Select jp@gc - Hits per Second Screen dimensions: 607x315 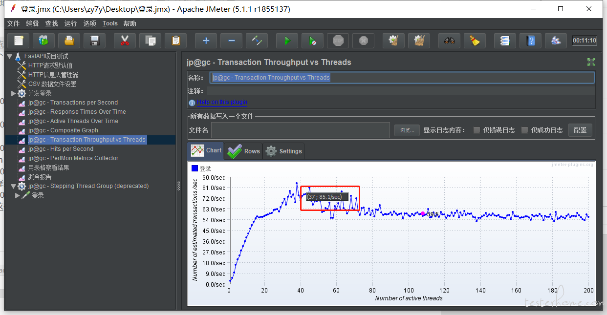pos(61,149)
